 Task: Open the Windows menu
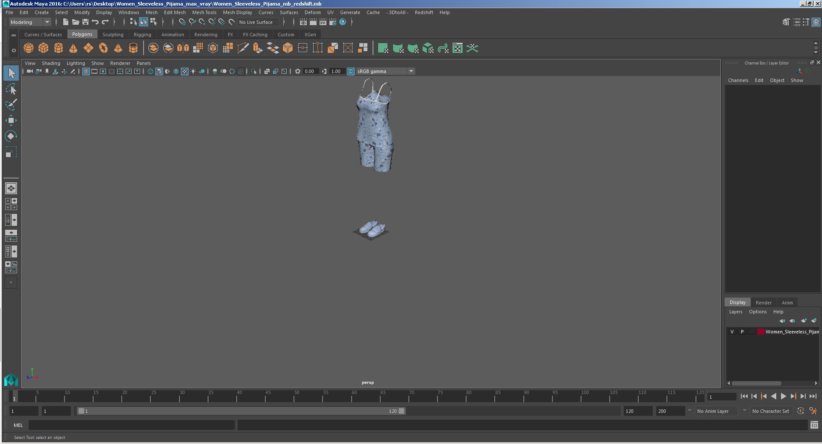(129, 12)
